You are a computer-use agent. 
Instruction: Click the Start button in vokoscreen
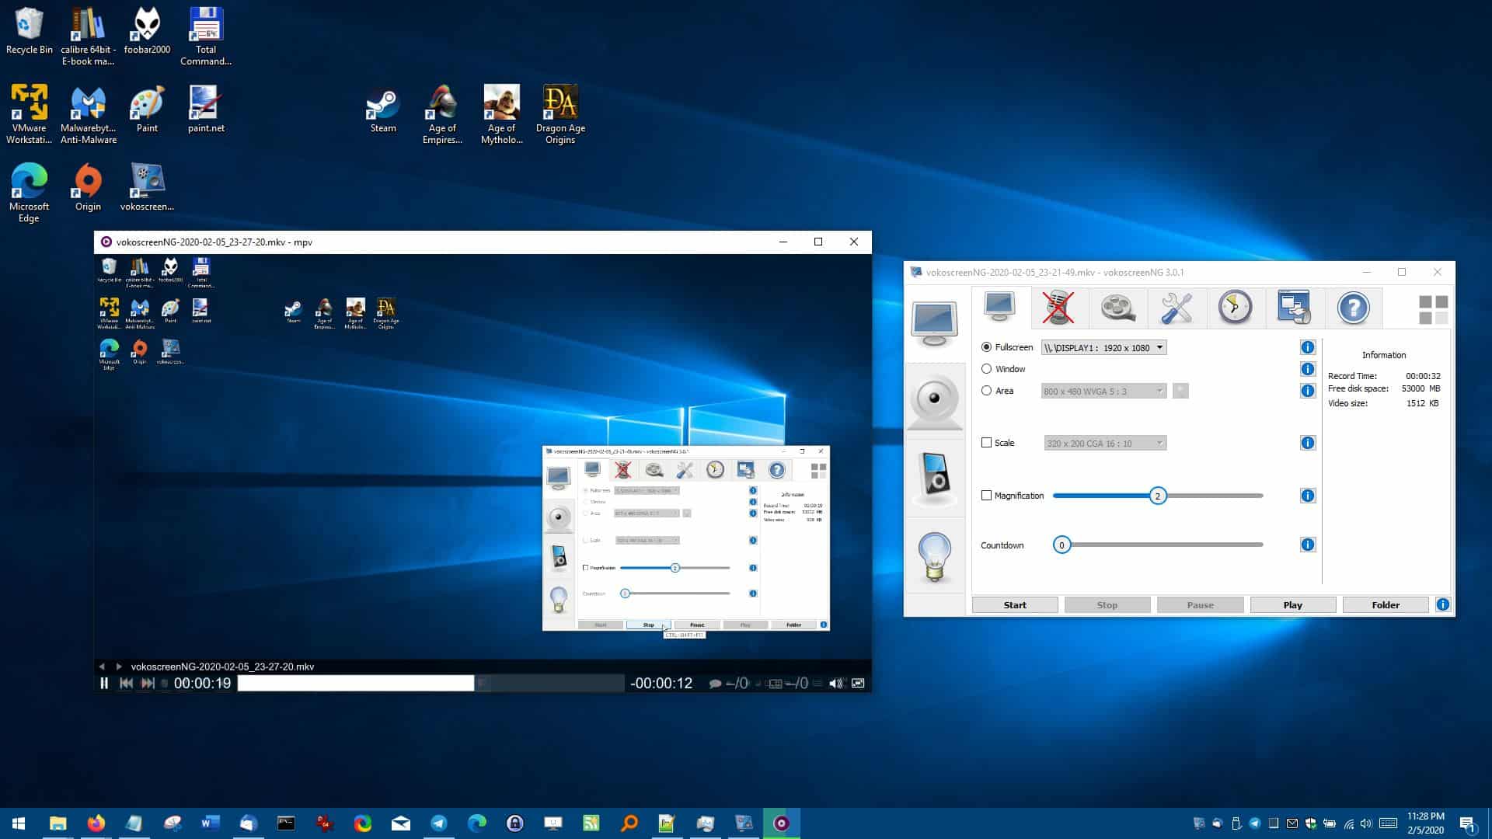pos(1013,604)
